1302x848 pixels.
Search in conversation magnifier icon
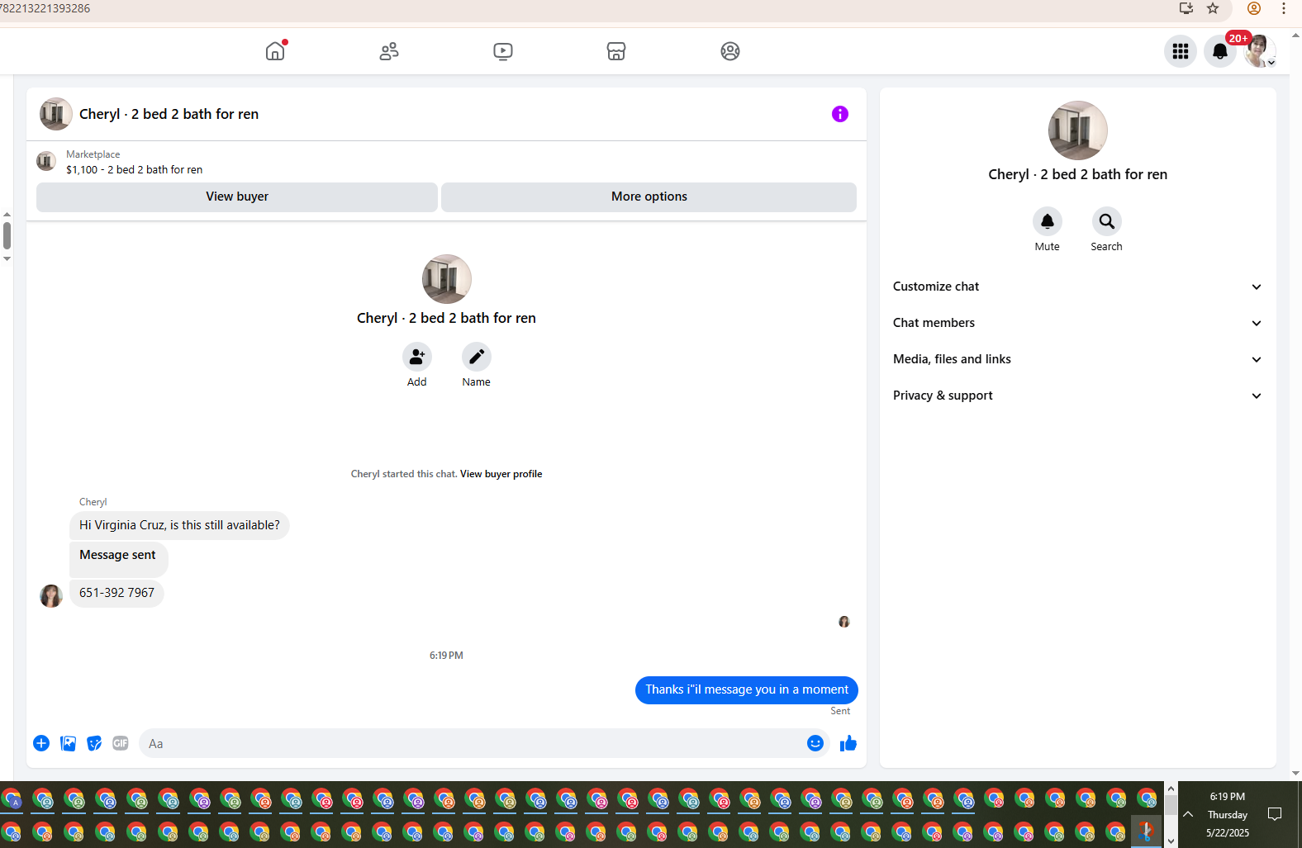pyautogui.click(x=1107, y=221)
